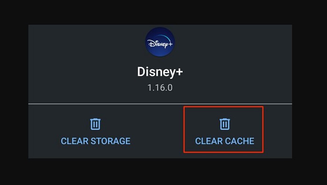Choose the red-outlined Clear Cache option
The image size is (327, 185).
[224, 130]
